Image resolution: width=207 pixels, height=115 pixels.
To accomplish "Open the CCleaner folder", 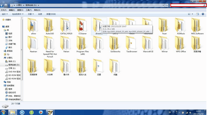I will [82, 26].
